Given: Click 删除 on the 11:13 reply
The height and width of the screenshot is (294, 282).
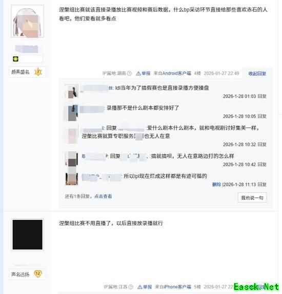Looking at the screenshot, I should point(216,185).
